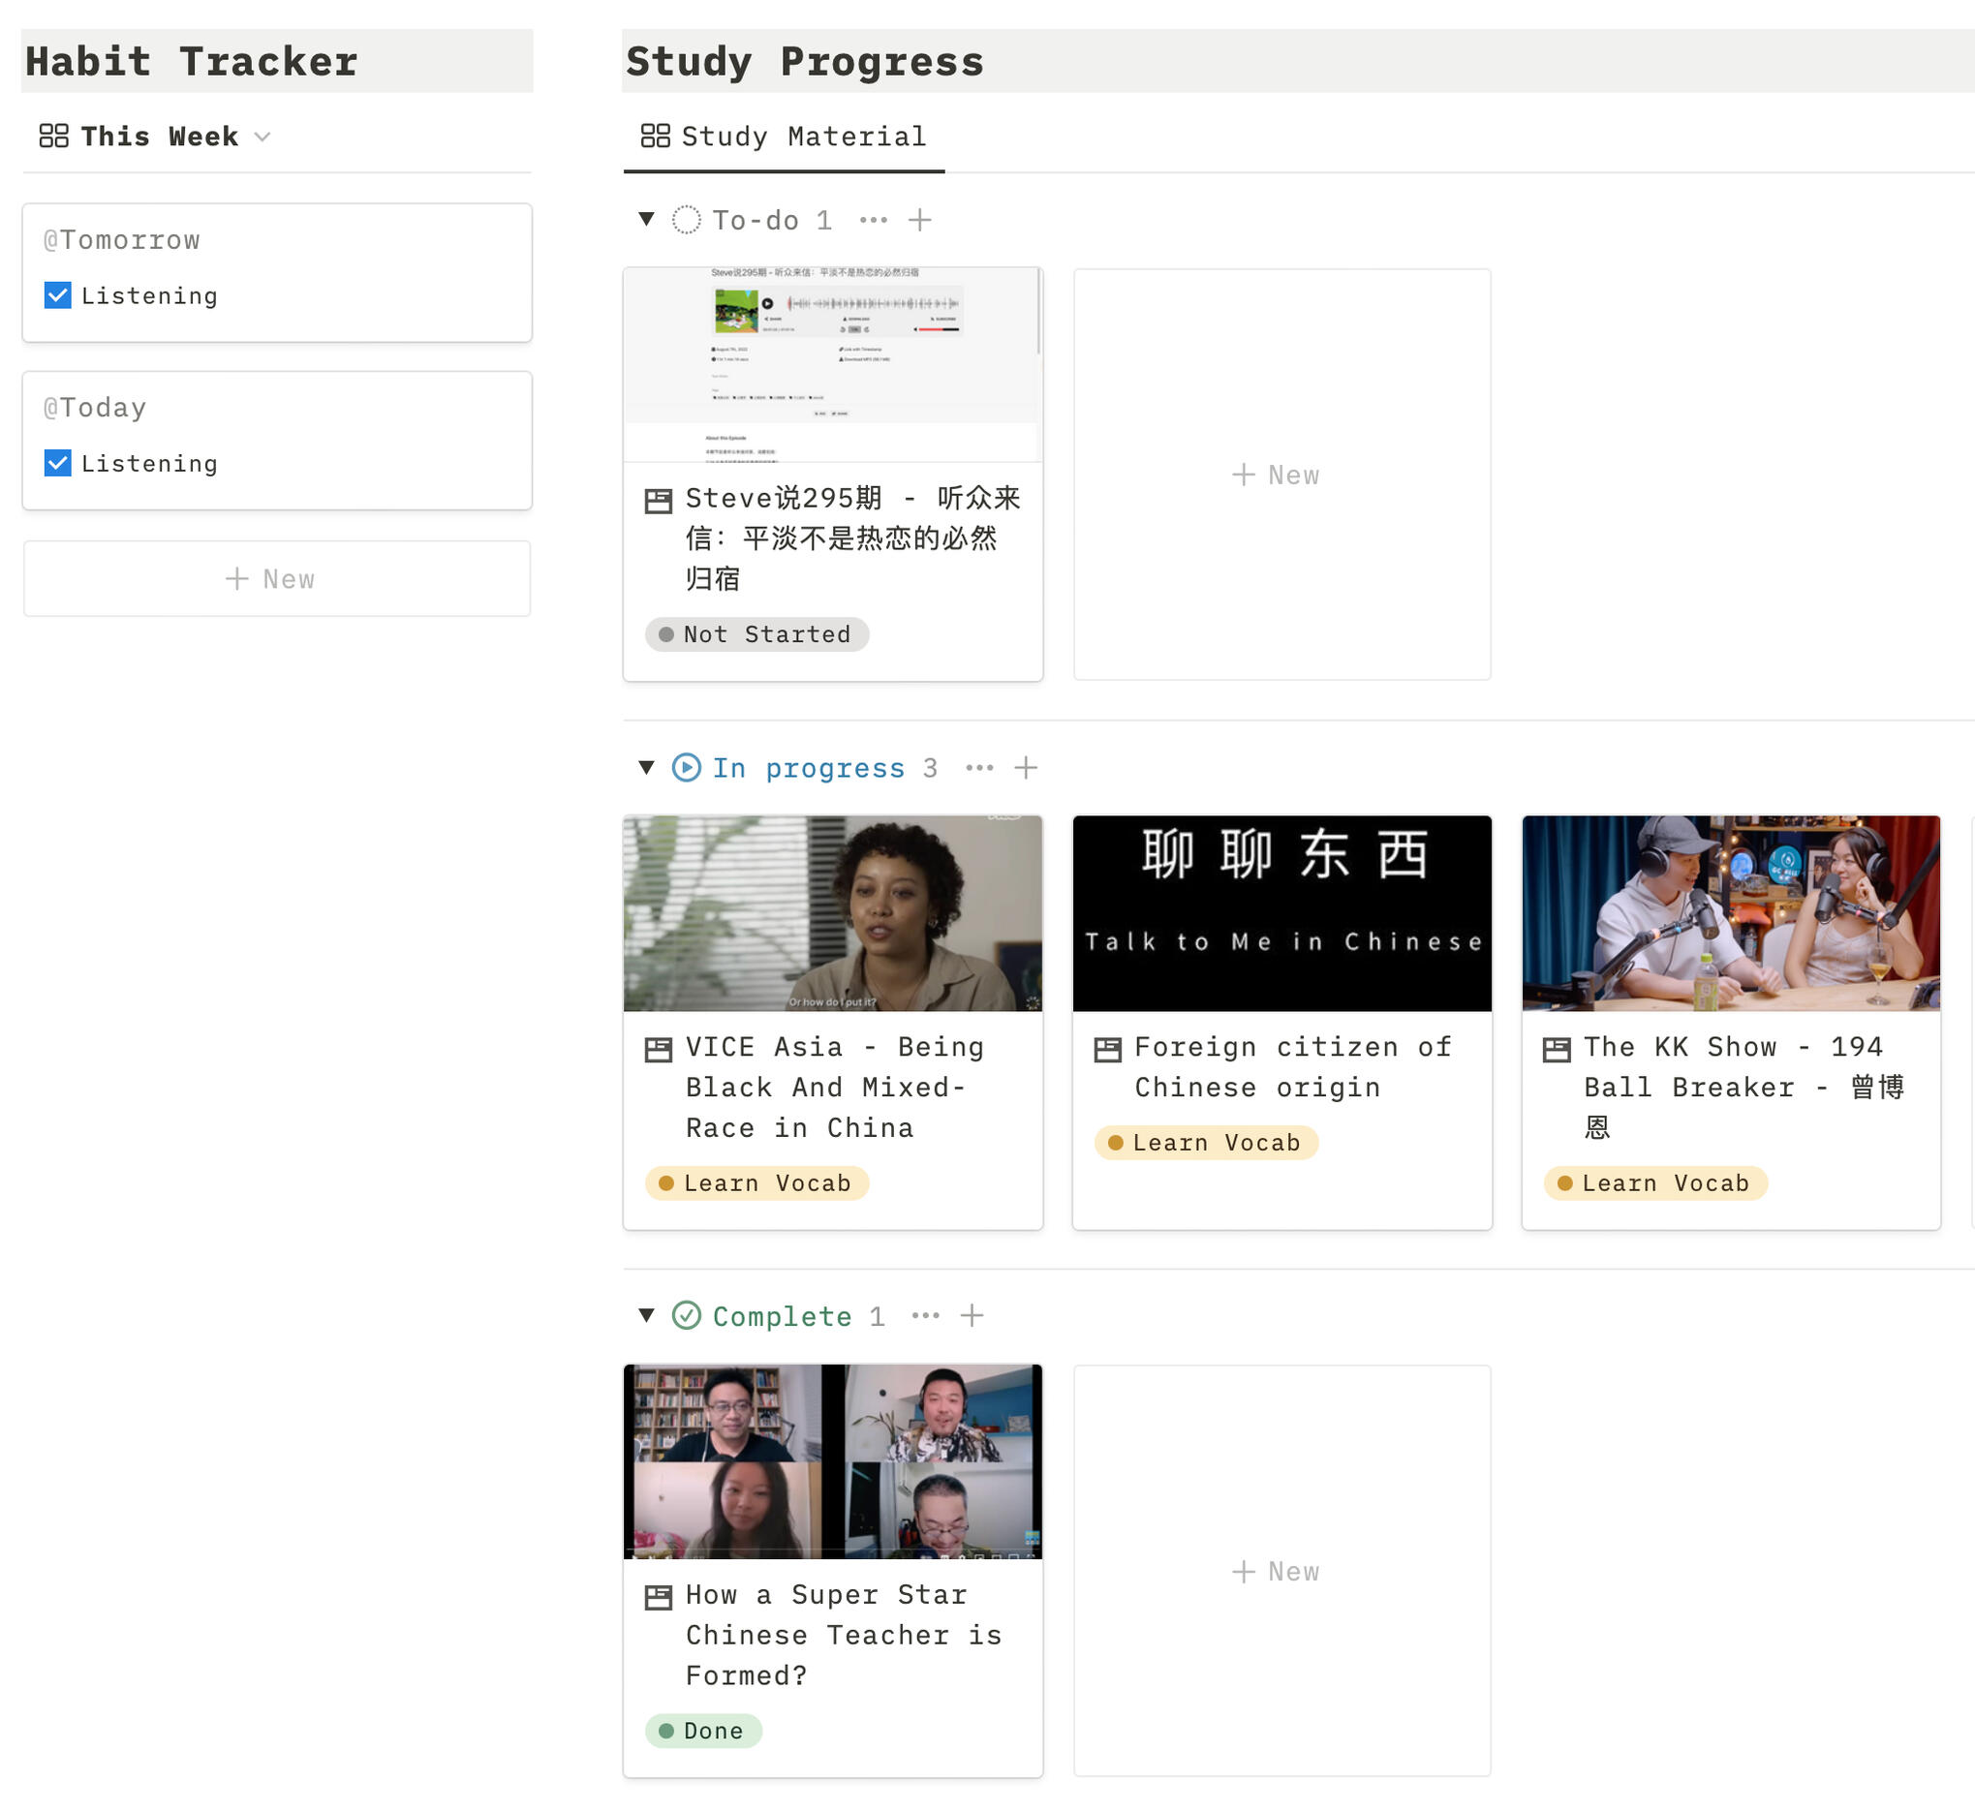Click the plus icon beside To-do group
This screenshot has width=1975, height=1811.
919,221
